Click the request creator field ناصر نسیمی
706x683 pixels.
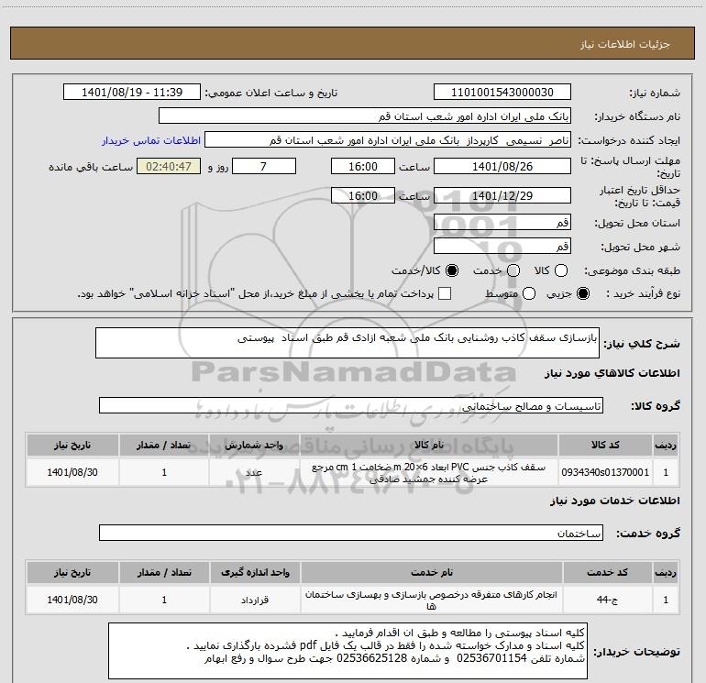point(388,140)
